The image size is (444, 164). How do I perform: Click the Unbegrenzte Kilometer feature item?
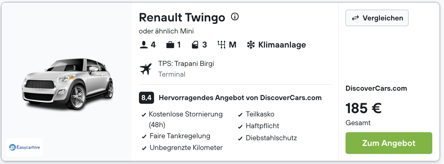182,148
